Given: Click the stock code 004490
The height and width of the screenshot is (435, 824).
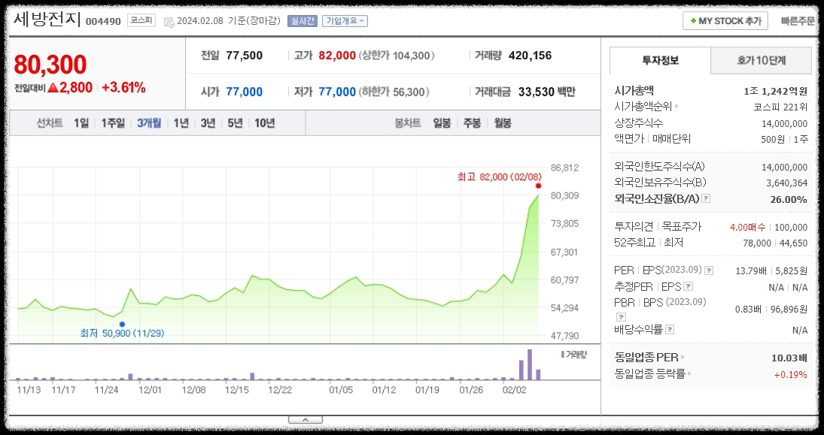Looking at the screenshot, I should (x=103, y=22).
